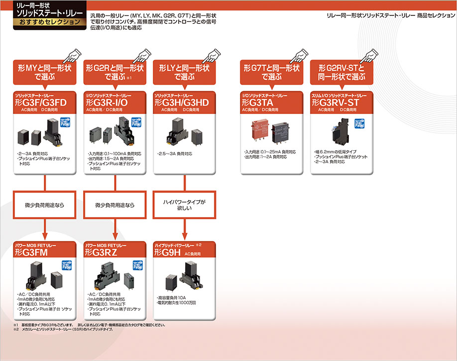Click the ※2 footnote about ハイブリッドタイプ

(63, 329)
